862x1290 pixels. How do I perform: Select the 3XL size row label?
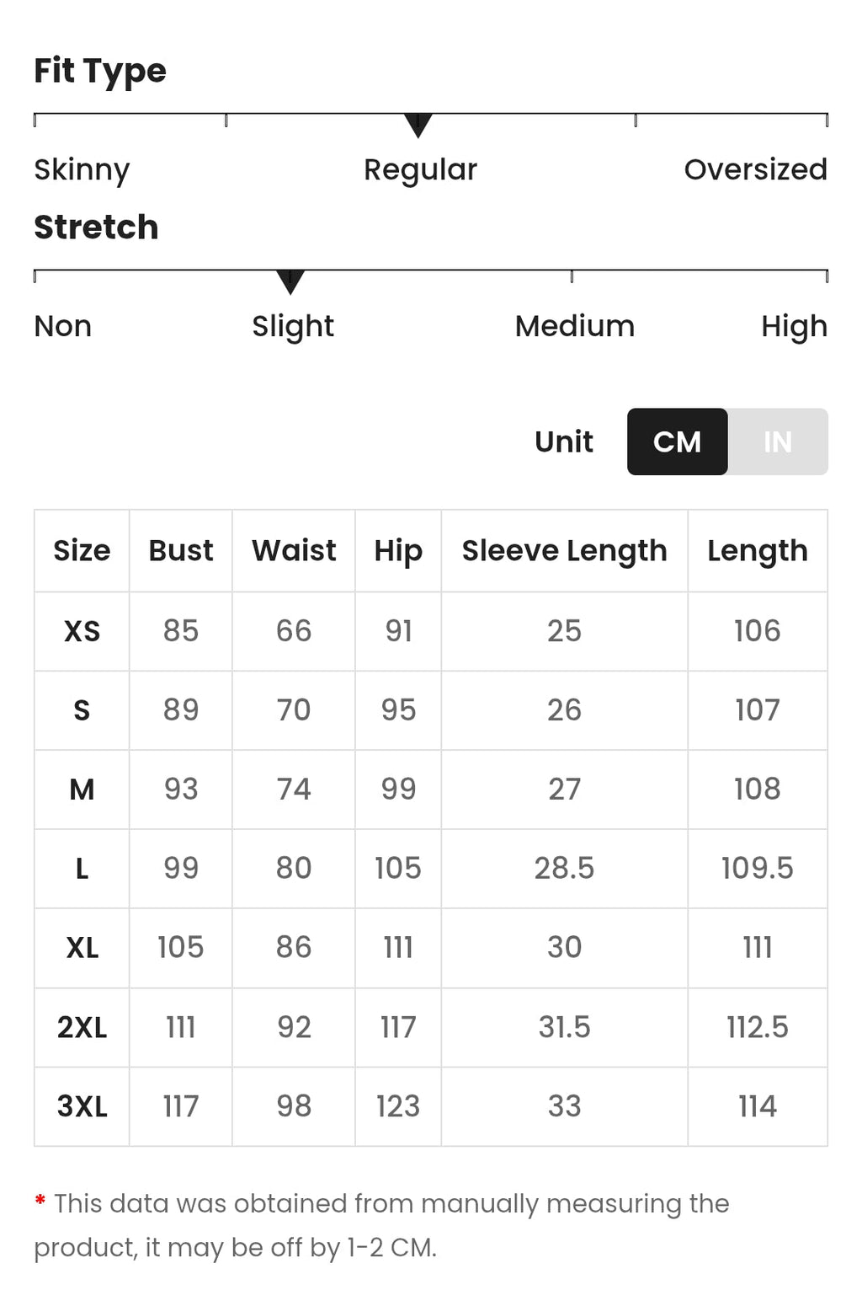click(x=82, y=1106)
